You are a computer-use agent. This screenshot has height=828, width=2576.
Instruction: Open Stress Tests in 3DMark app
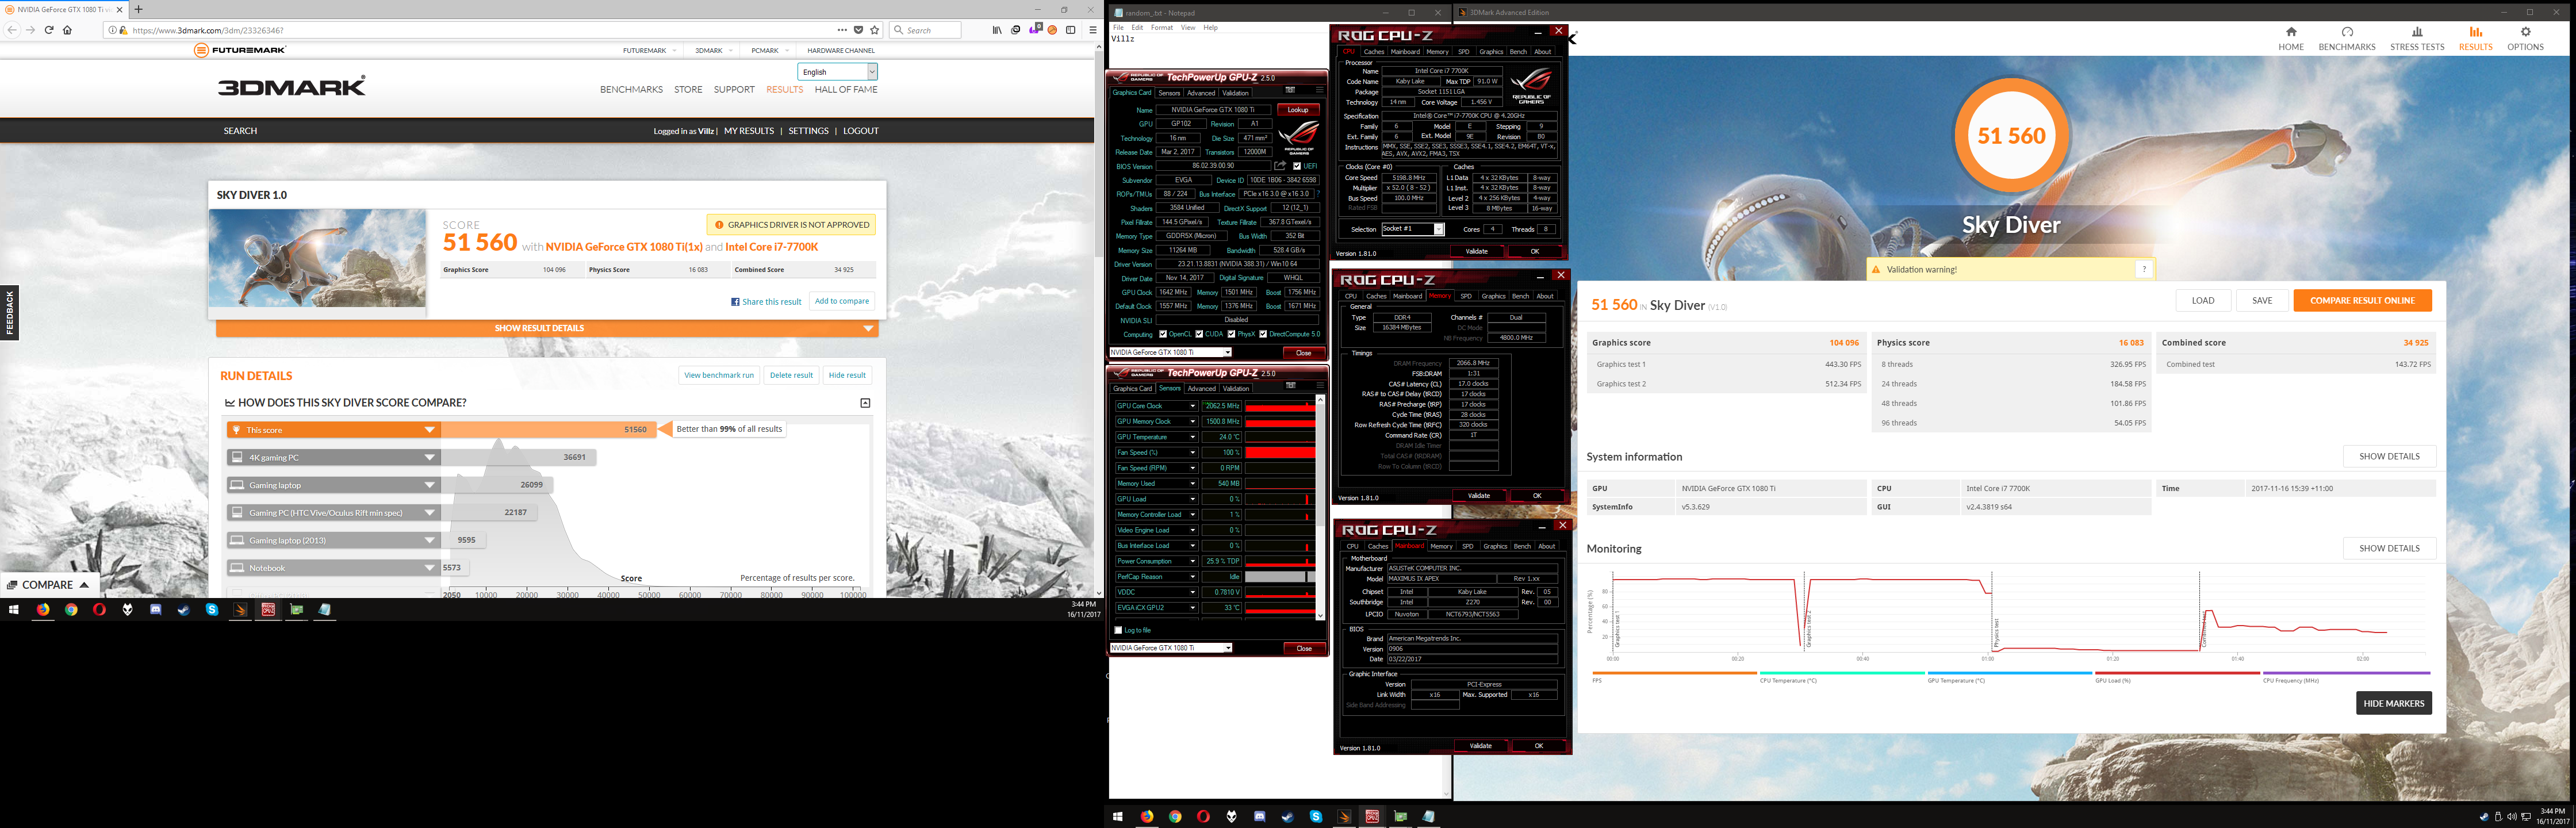[x=2417, y=39]
